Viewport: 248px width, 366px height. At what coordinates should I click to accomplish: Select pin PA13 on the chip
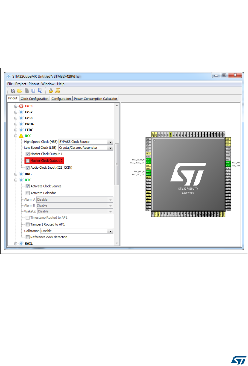point(228,148)
